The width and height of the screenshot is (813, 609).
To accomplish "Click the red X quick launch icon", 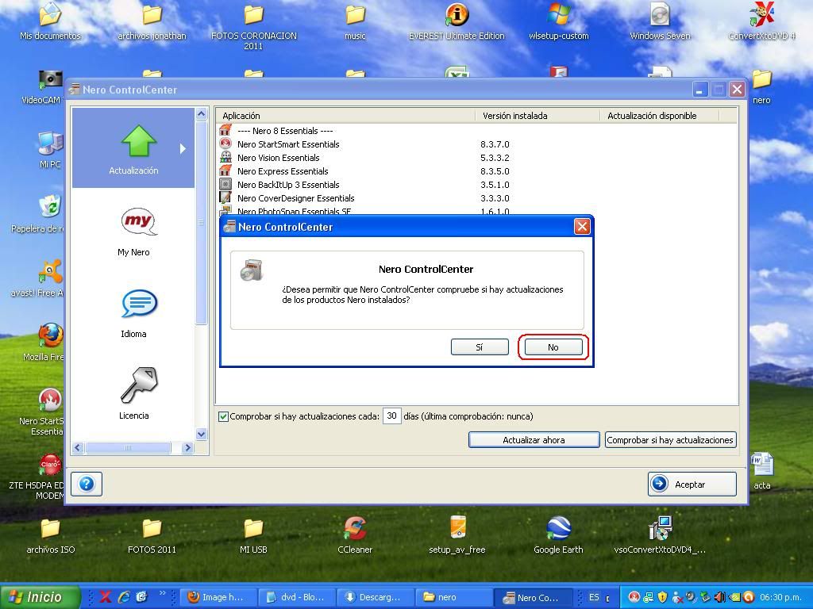I will [106, 597].
